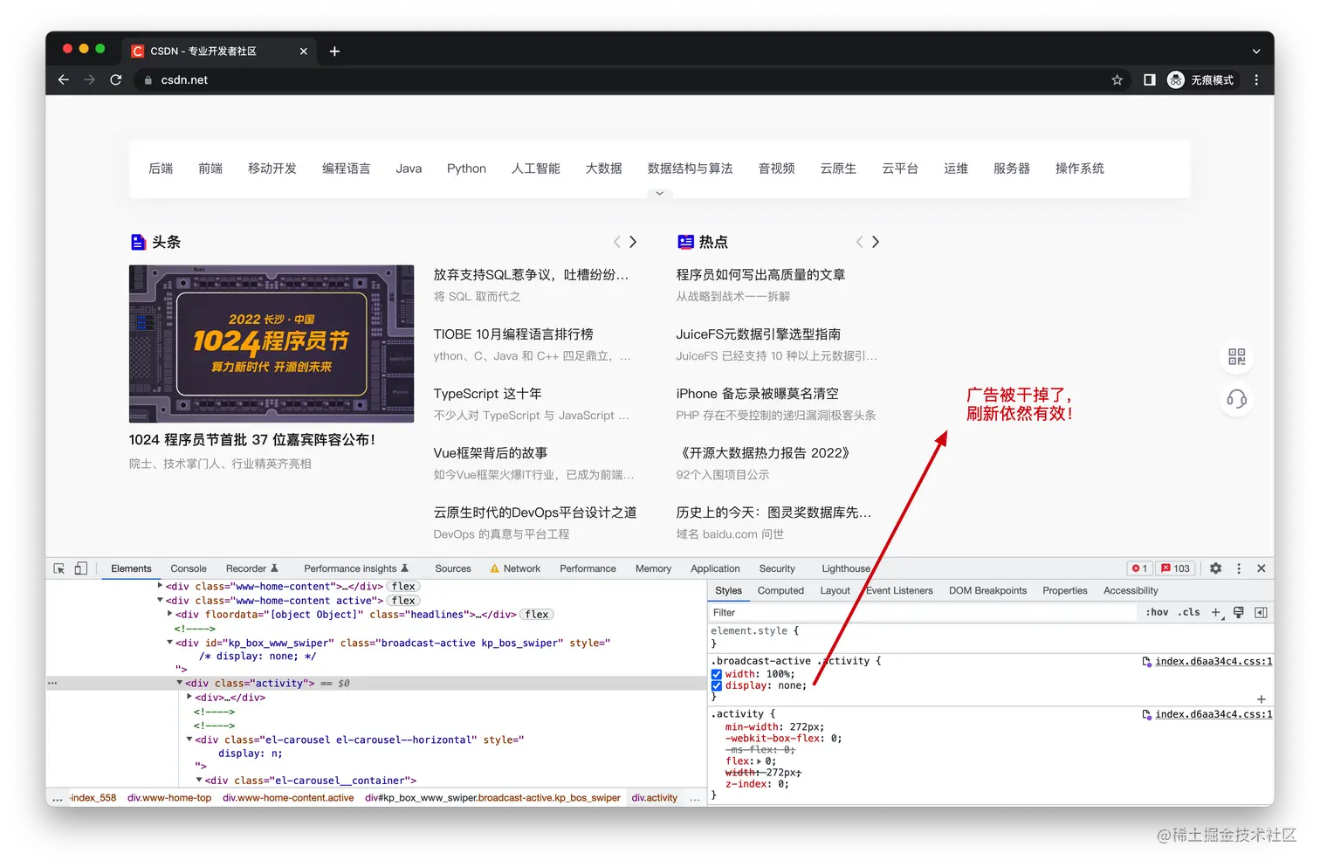Select div.www-home-top in breadcrumb bar
Screen dimensions: 1320x867
[169, 798]
